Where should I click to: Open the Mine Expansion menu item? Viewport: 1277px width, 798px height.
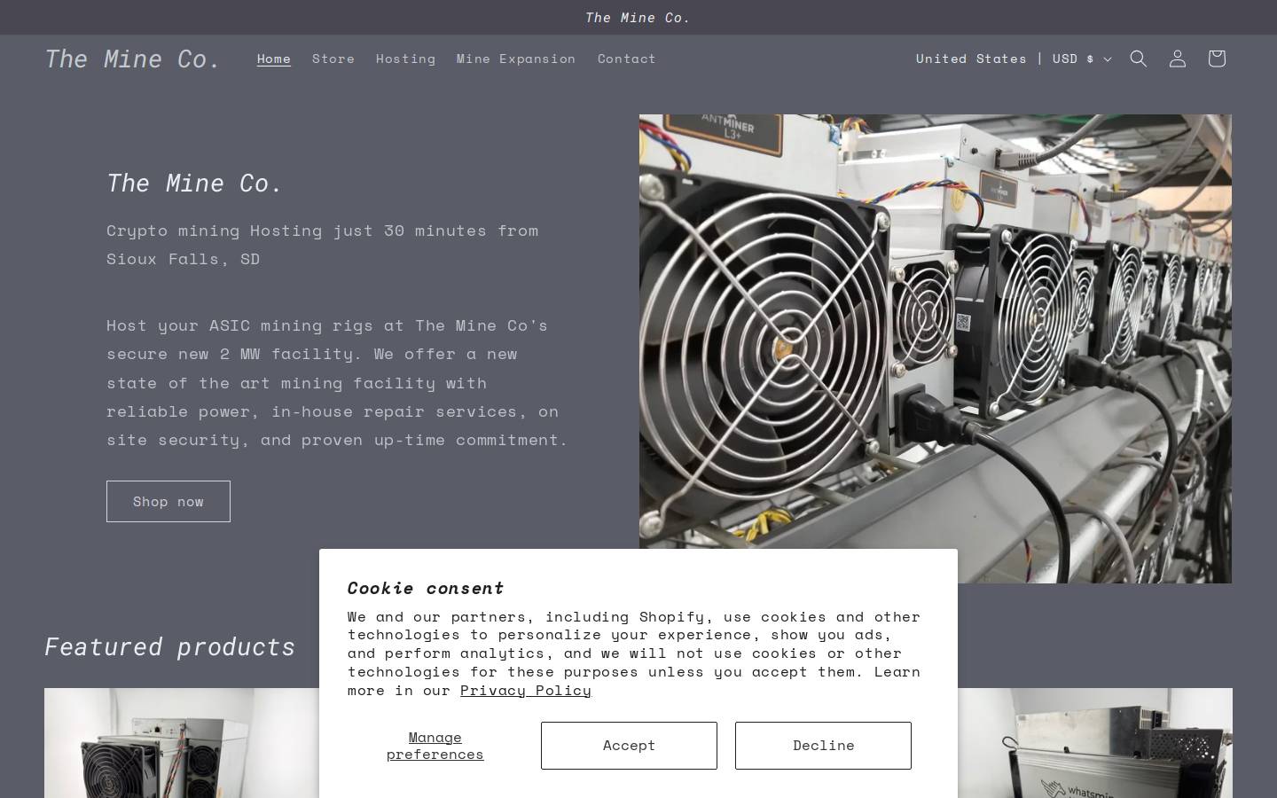tap(516, 59)
